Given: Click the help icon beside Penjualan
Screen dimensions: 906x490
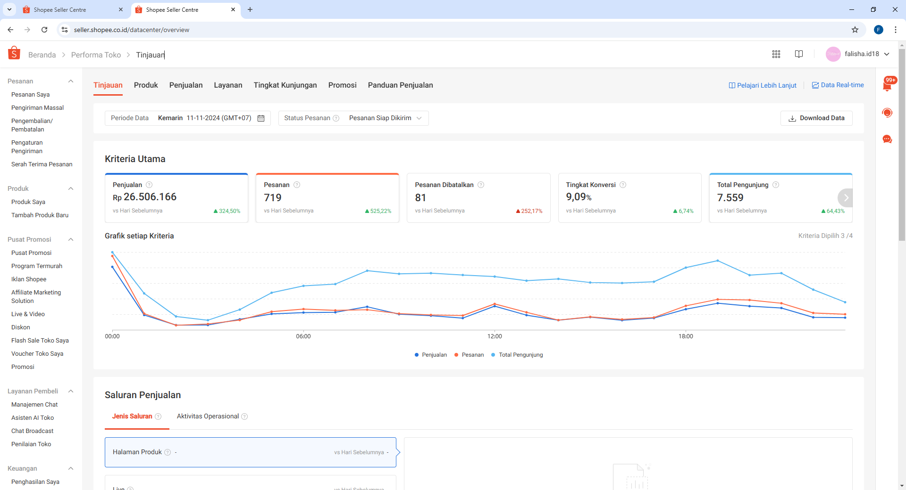Looking at the screenshot, I should pyautogui.click(x=149, y=185).
